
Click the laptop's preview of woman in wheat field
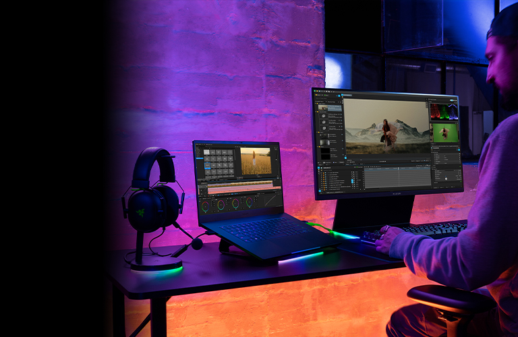(x=256, y=161)
